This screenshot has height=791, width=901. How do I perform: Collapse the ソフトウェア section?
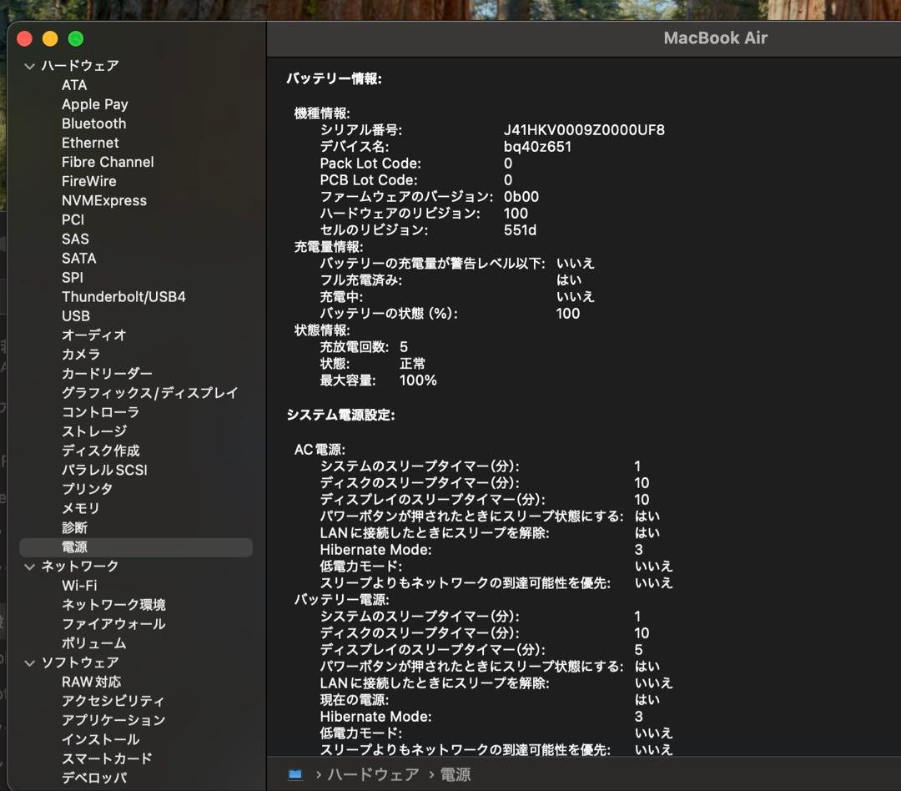tap(30, 663)
